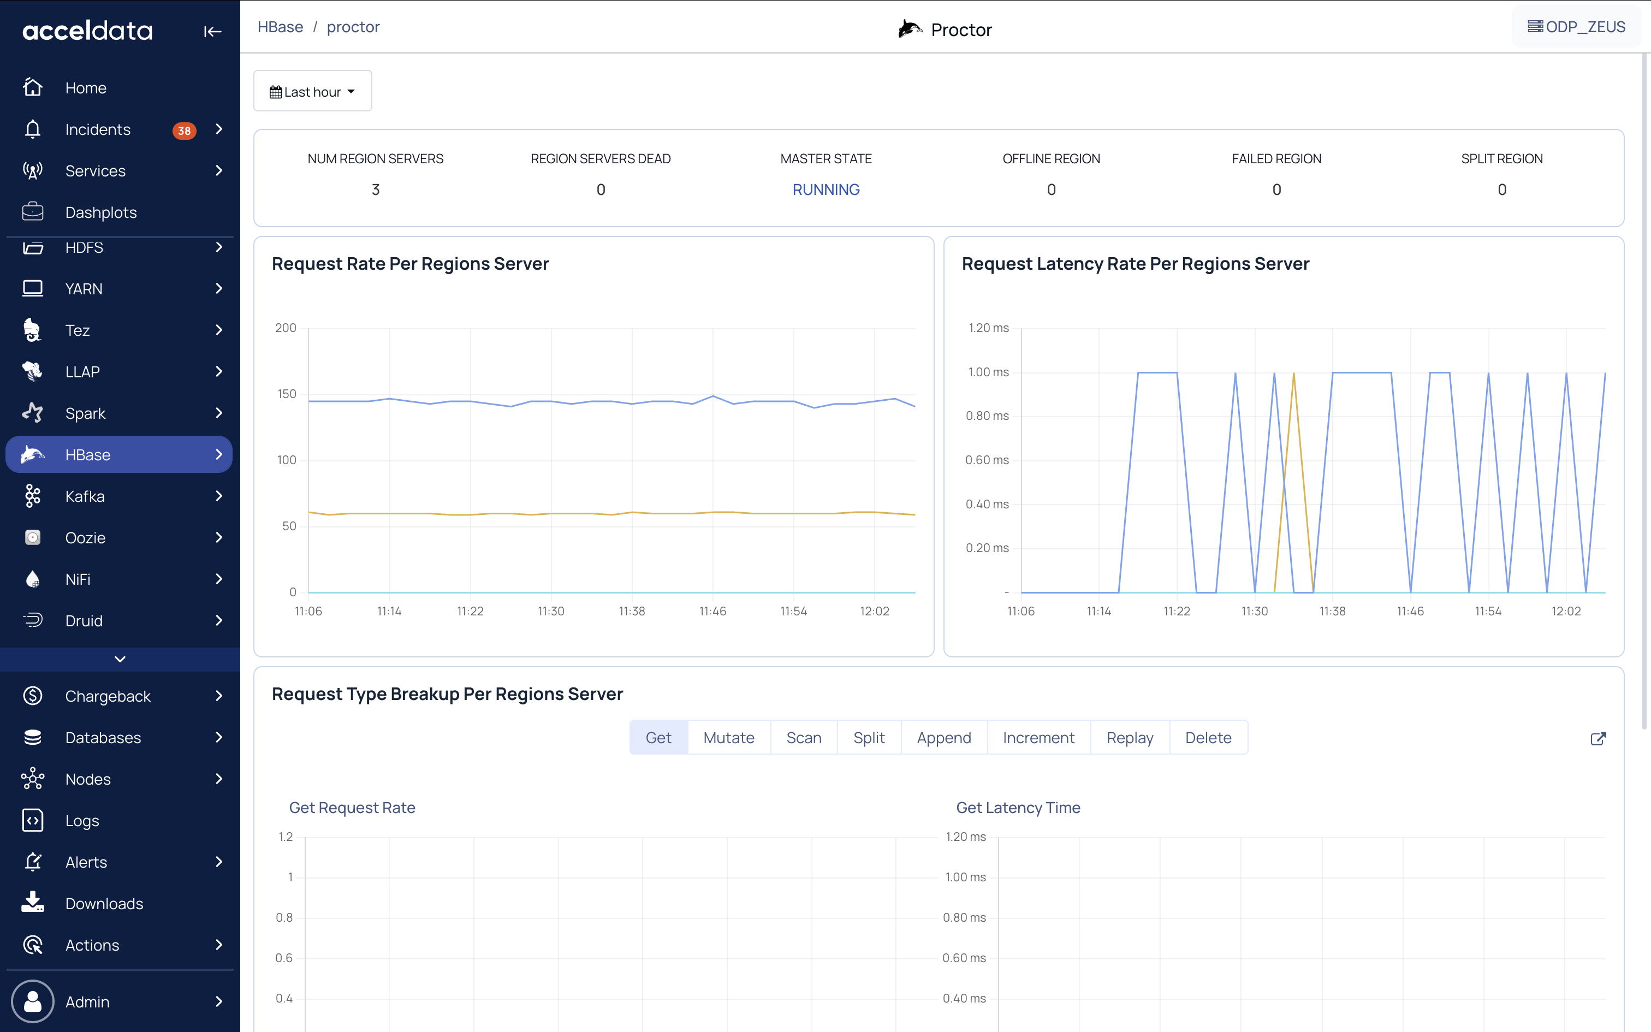
Task: Expand more services with down chevron
Action: pyautogui.click(x=120, y=659)
